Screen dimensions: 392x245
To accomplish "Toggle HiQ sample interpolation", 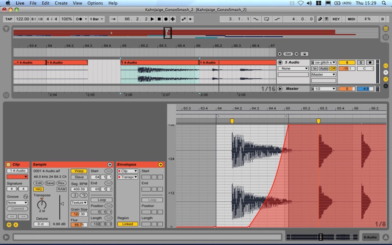I will tap(38, 189).
